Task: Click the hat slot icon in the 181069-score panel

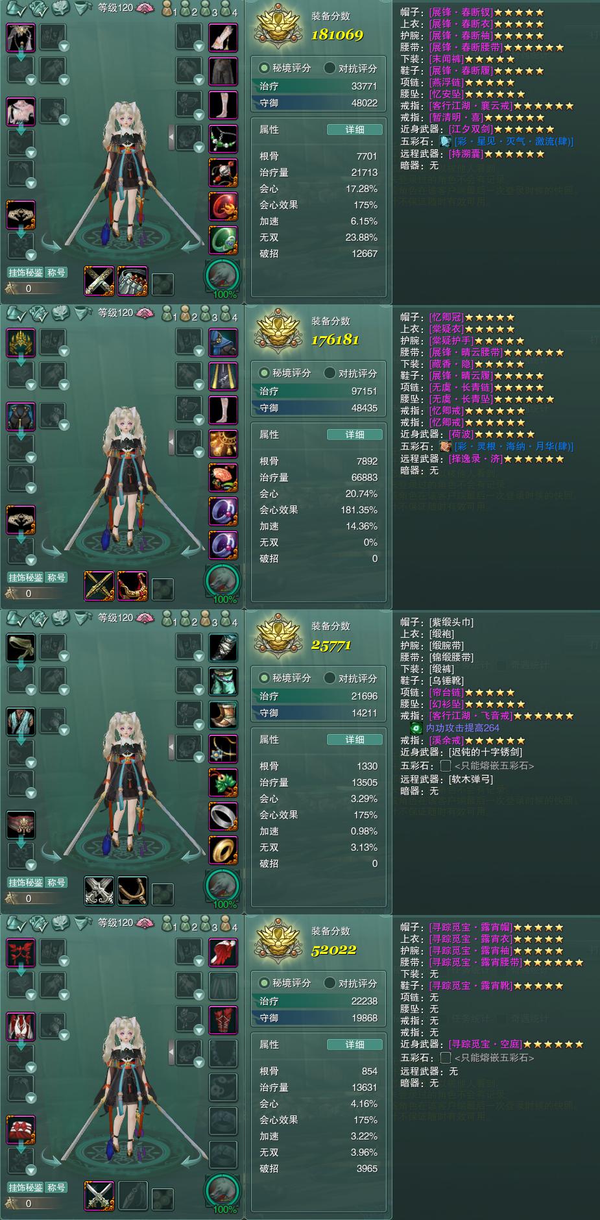Action: (x=21, y=38)
